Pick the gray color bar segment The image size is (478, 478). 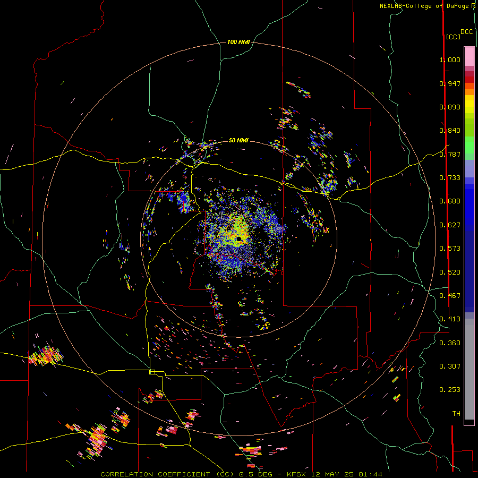(x=469, y=369)
